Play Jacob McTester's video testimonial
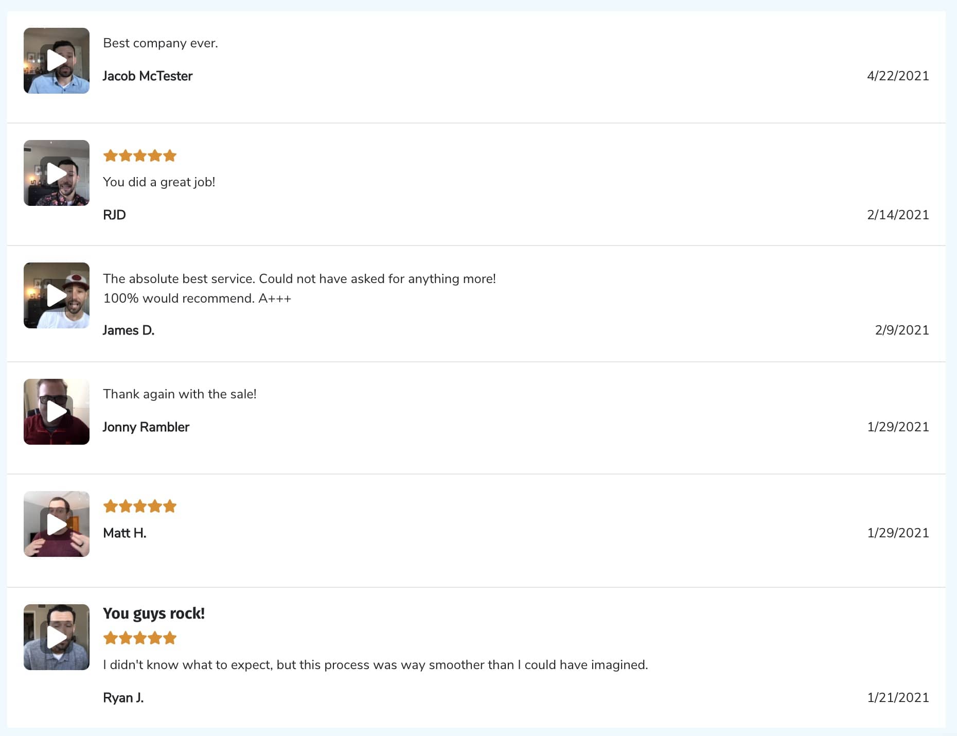This screenshot has height=736, width=957. [57, 61]
